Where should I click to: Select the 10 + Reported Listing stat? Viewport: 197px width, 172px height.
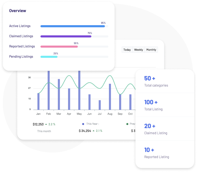pyautogui.click(x=165, y=153)
